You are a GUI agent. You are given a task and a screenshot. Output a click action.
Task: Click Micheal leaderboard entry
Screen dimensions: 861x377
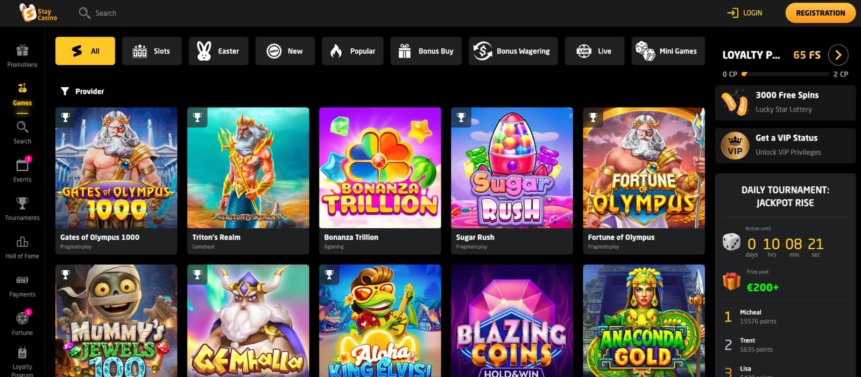(785, 317)
